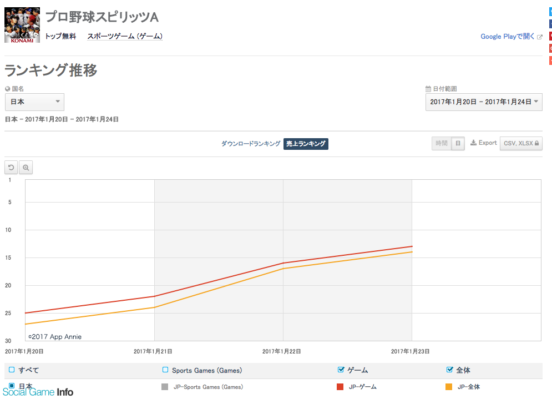Click the JP-Sports Games (Games) legend label
Screen dimensions: 552x399
pos(208,387)
